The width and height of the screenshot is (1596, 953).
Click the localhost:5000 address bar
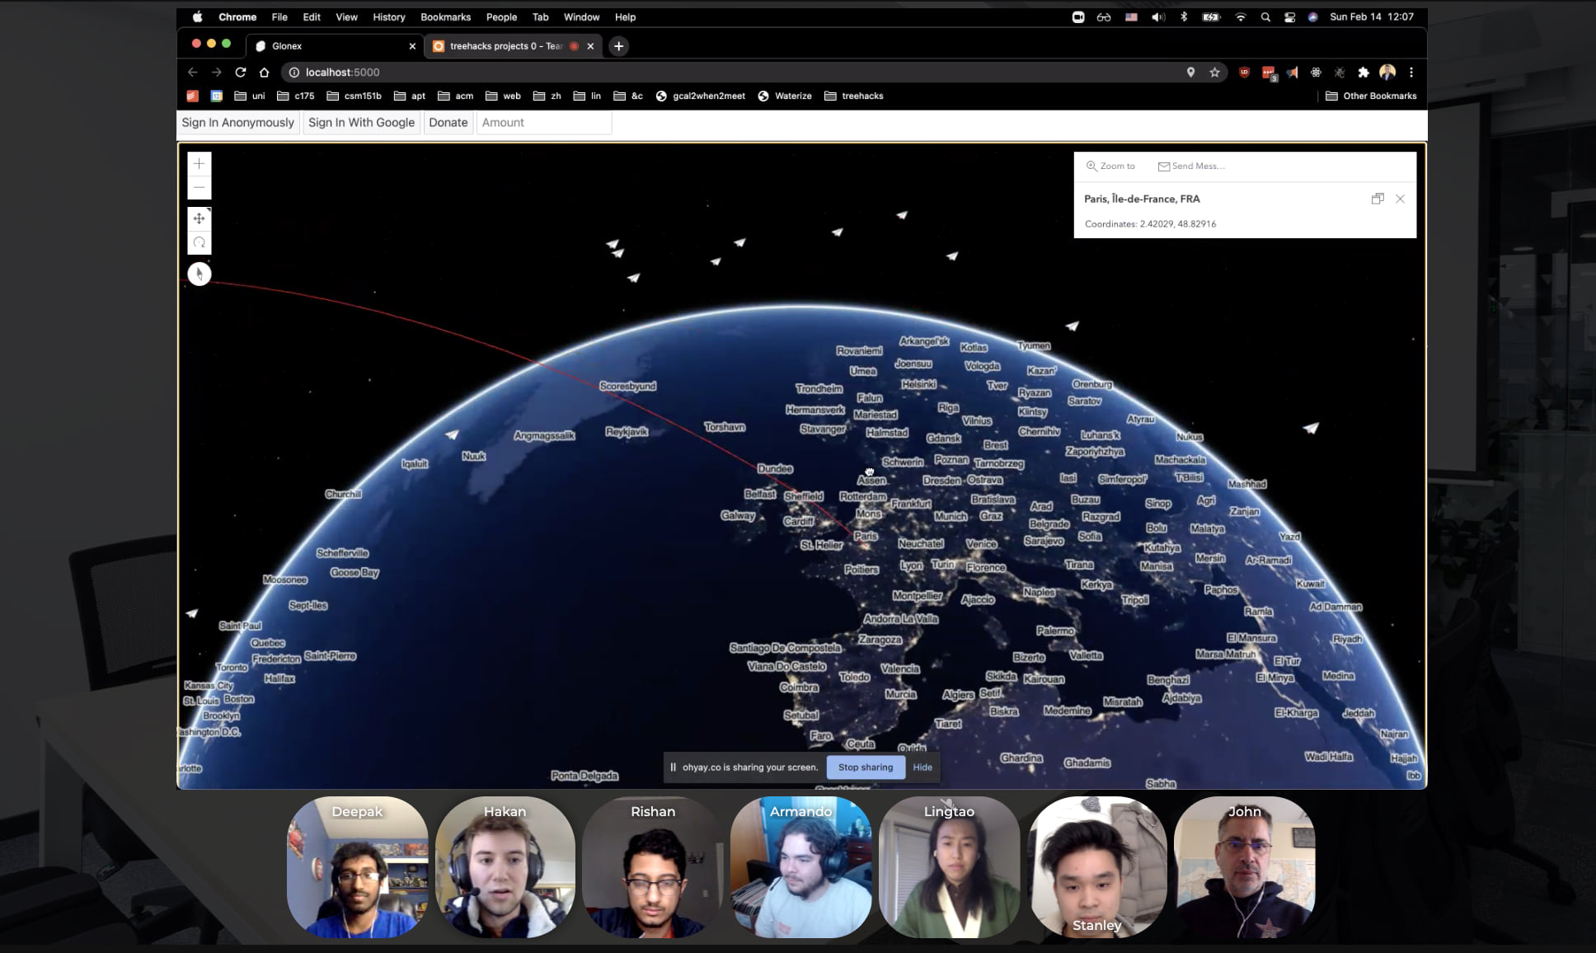pos(734,73)
